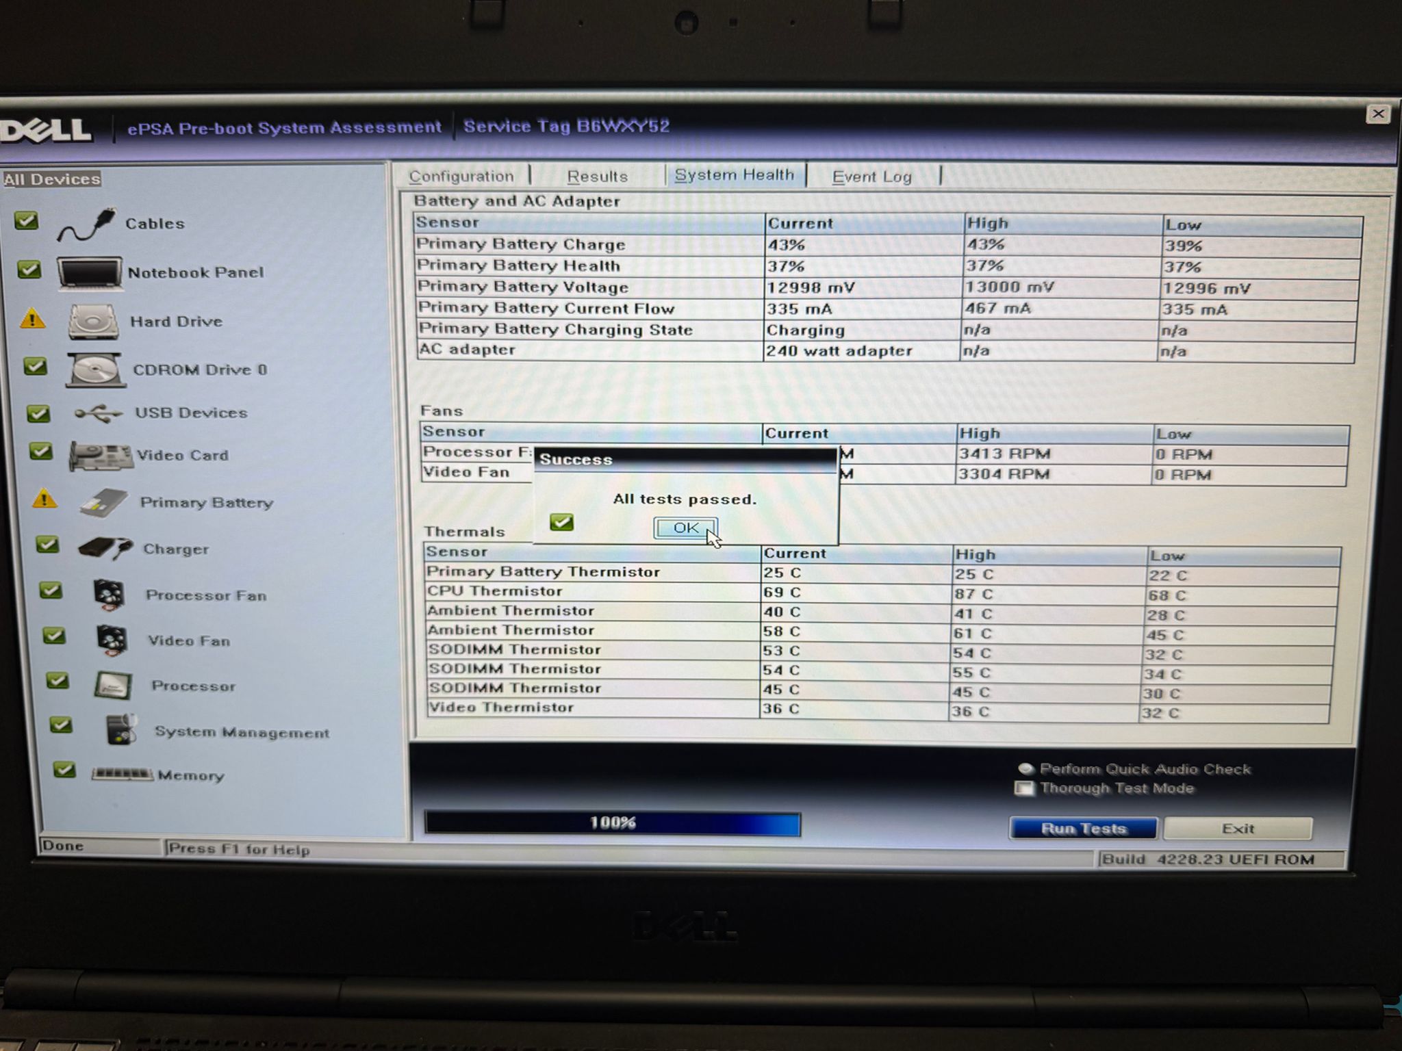The image size is (1402, 1051).
Task: Click the Exit button
Action: click(x=1238, y=829)
